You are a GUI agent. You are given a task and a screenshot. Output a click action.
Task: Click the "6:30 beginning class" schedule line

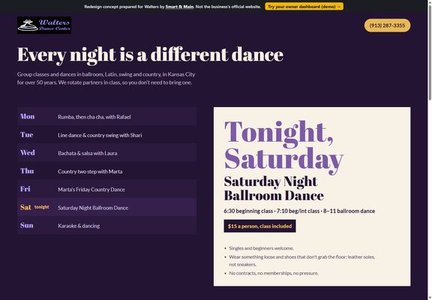tap(299, 211)
